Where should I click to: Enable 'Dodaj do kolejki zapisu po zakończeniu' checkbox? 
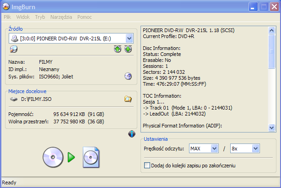(147, 166)
